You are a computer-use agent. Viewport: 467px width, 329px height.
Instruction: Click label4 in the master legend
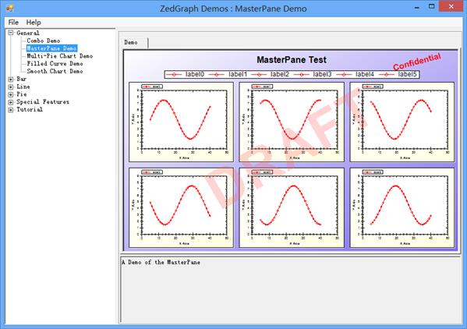[x=365, y=74]
